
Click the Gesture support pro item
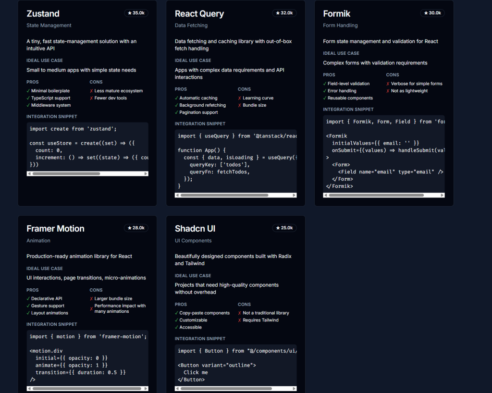tap(46, 306)
